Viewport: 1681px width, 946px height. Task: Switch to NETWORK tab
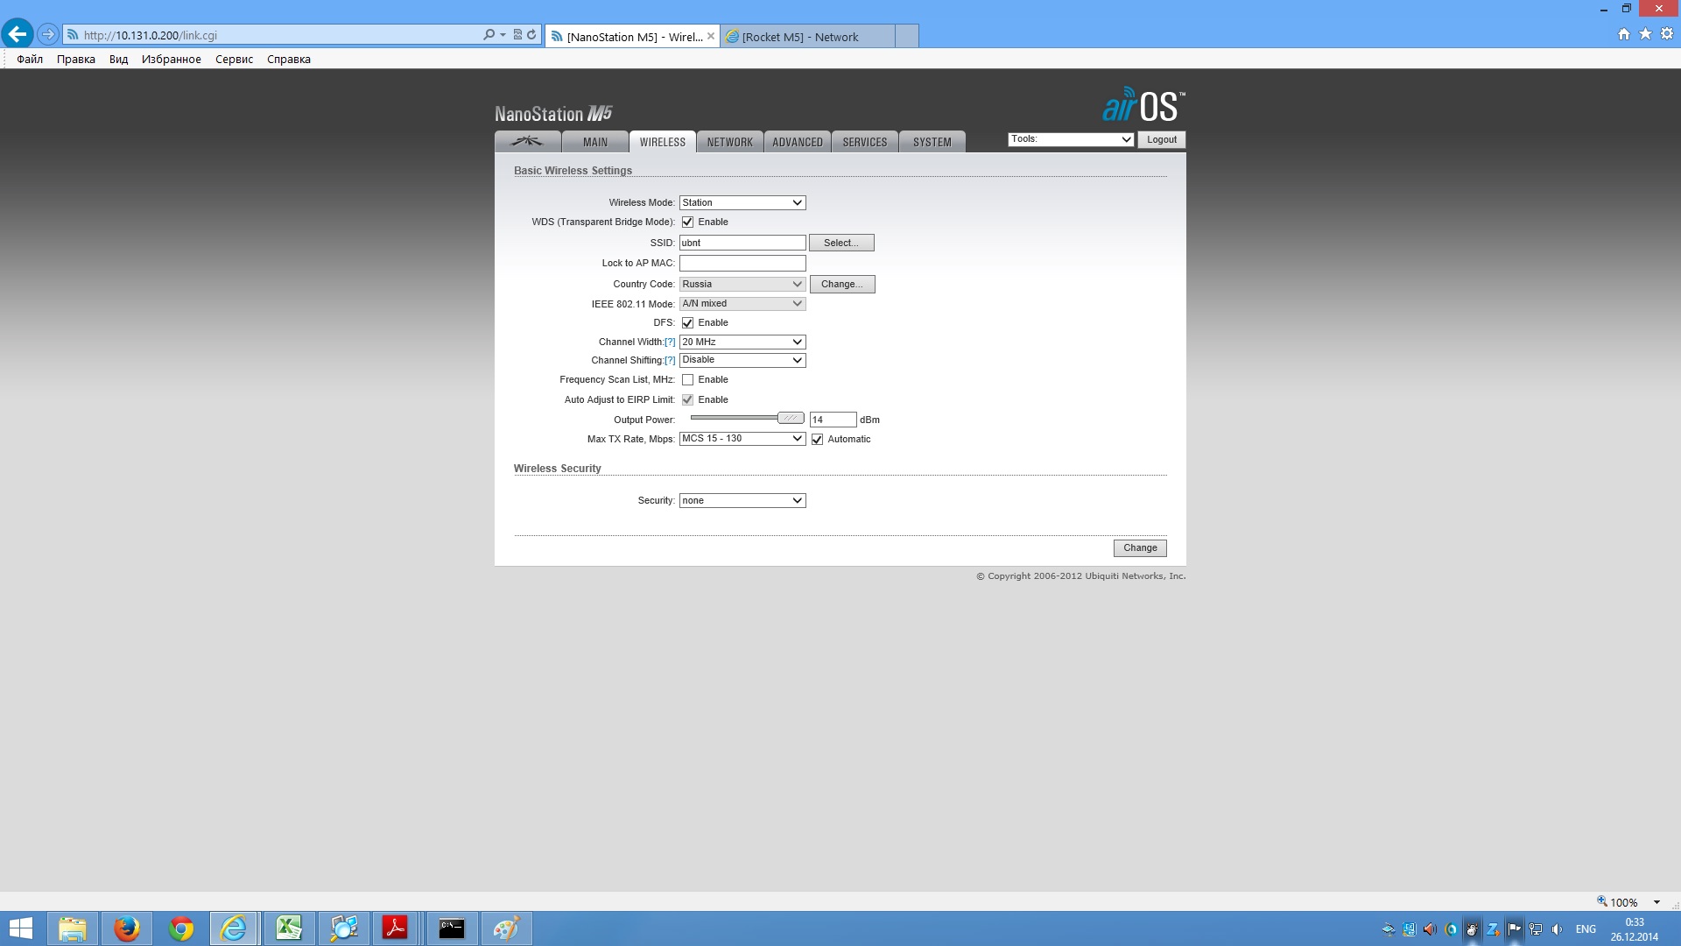730,142
